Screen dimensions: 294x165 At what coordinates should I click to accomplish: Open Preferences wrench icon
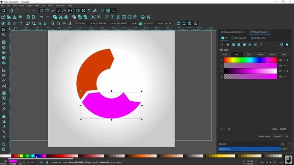coord(148,17)
